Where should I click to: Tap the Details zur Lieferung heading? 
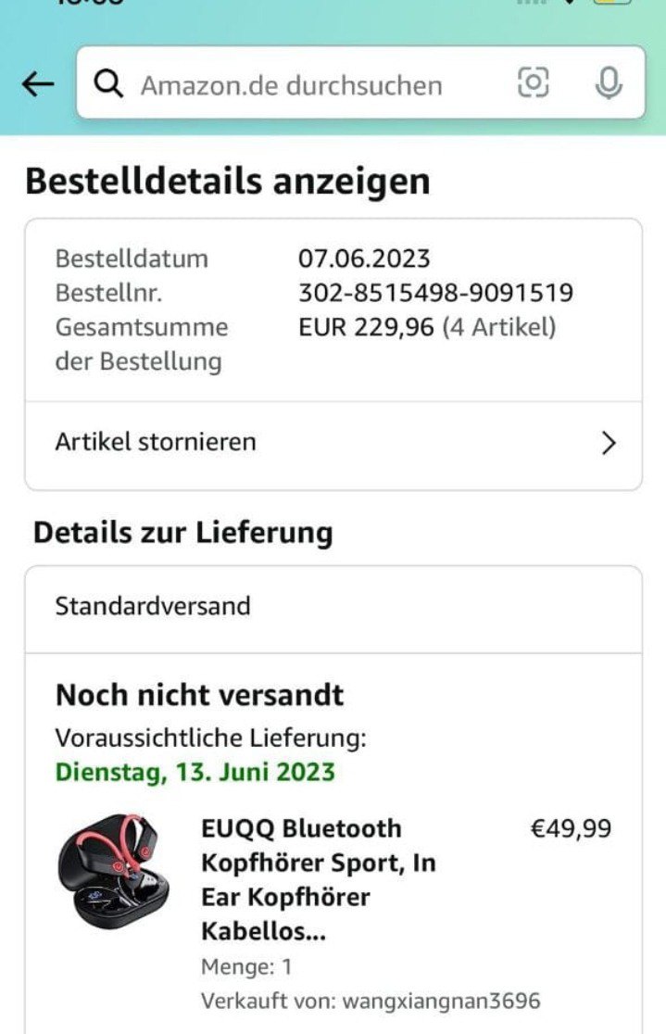pyautogui.click(x=182, y=533)
